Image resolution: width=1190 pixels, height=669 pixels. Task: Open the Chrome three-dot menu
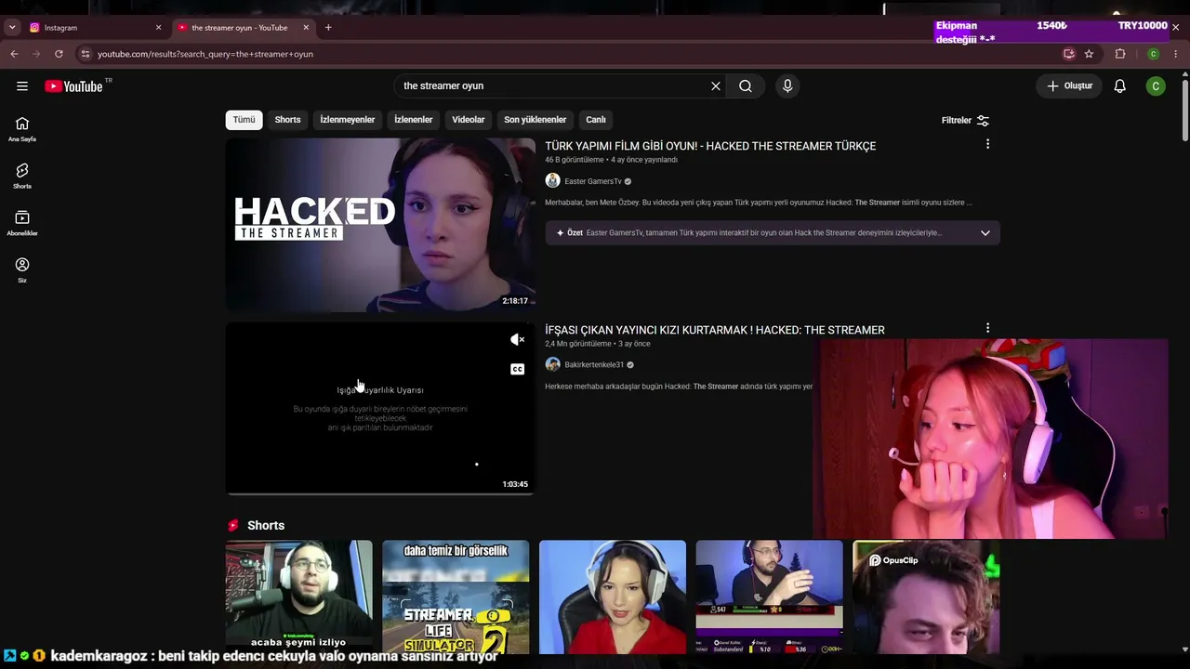1176,54
